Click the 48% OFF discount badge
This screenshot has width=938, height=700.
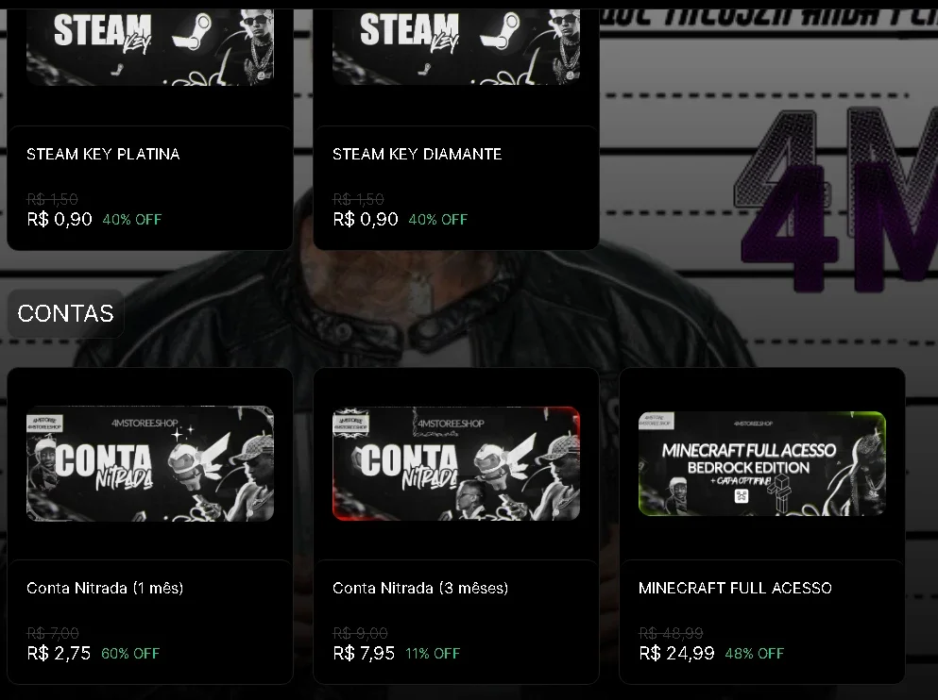click(755, 654)
